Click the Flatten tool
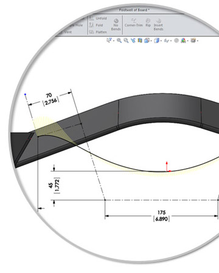Image resolution: width=219 pixels, height=273 pixels. coord(98,32)
